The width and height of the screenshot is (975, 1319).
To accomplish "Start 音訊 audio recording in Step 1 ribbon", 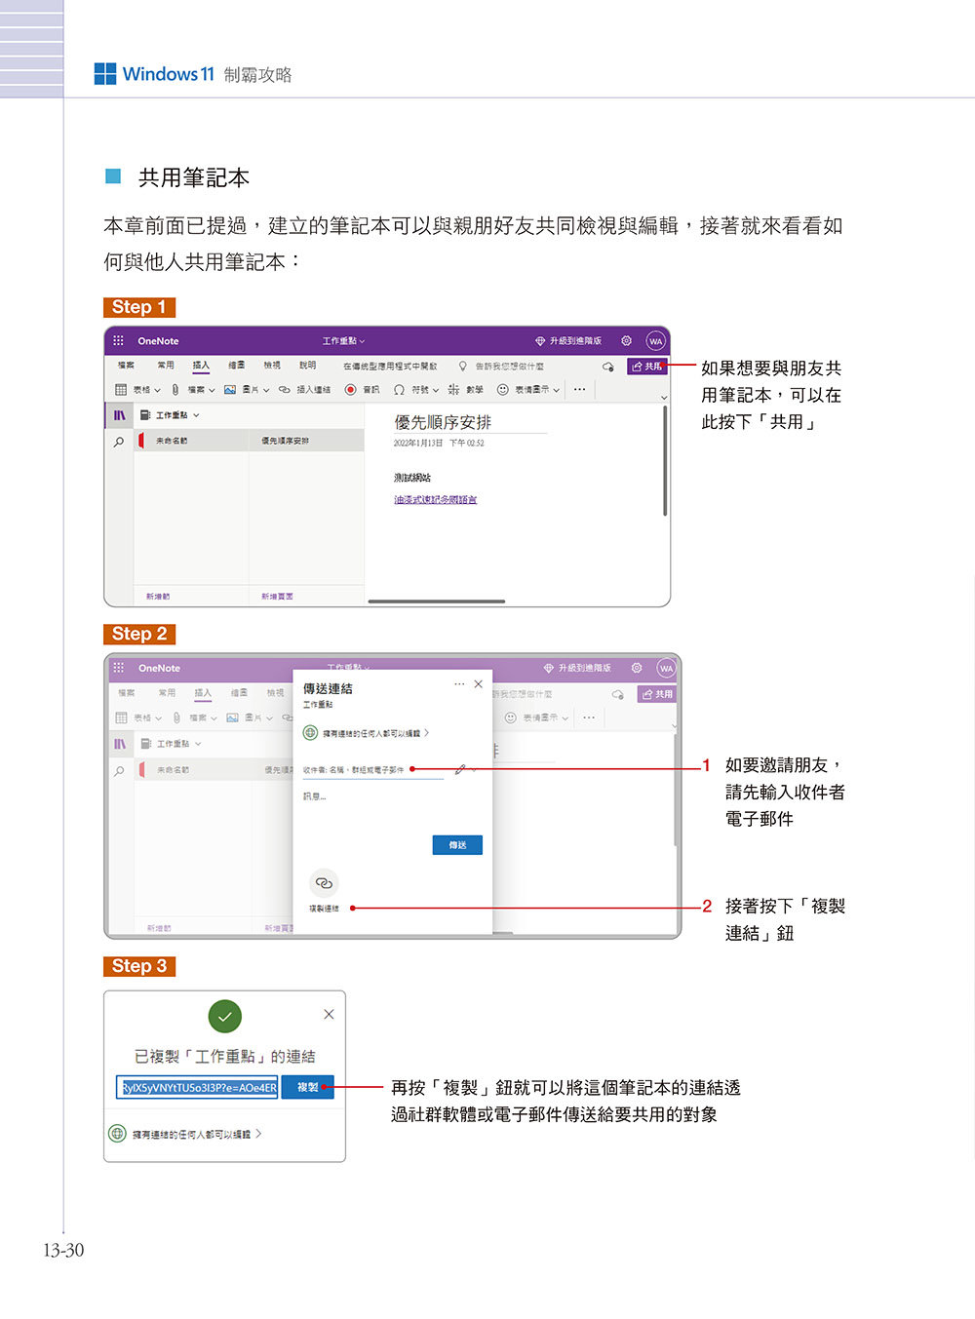I will [x=363, y=390].
